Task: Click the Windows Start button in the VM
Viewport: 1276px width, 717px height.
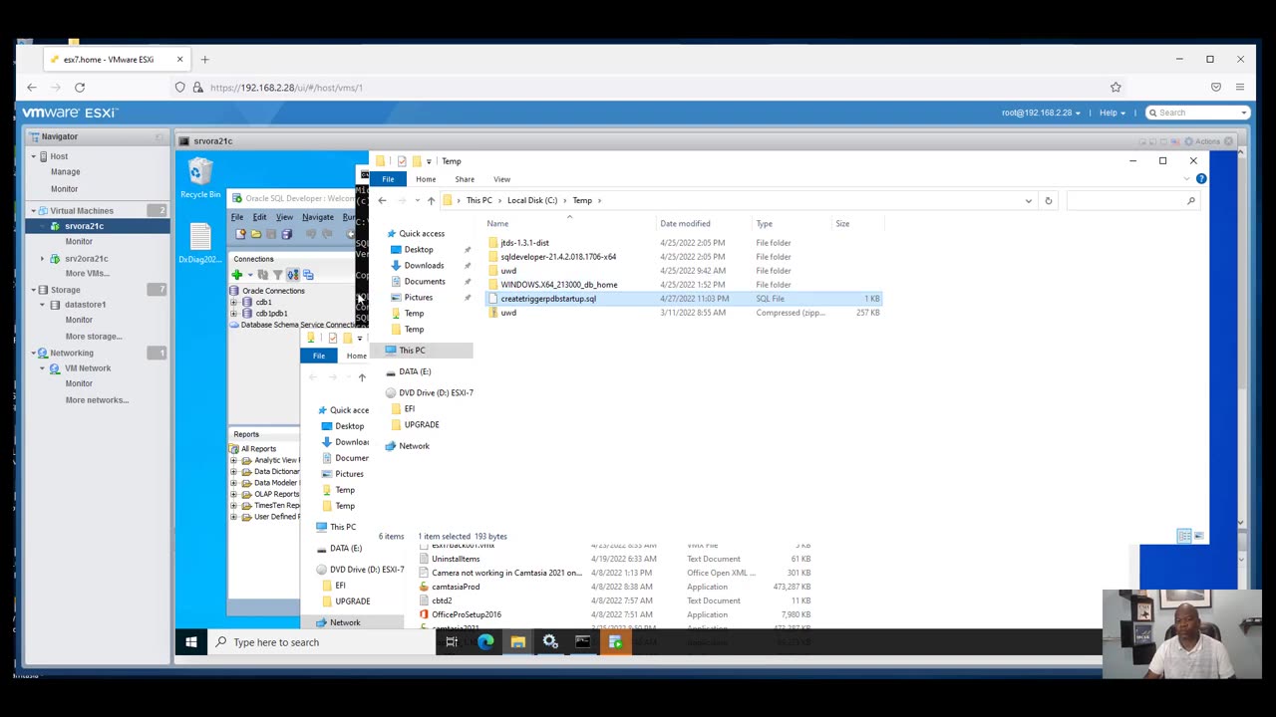Action: pos(191,642)
